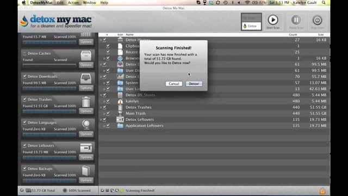
Task: Click the Detox Leftovers progress bar
Action: click(x=49, y=157)
